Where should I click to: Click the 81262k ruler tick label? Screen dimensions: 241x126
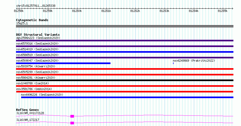135,11
